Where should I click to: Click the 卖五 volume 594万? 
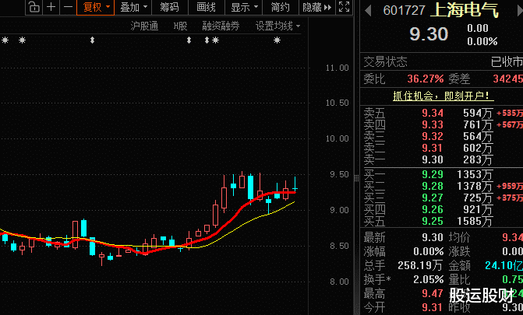click(x=478, y=114)
